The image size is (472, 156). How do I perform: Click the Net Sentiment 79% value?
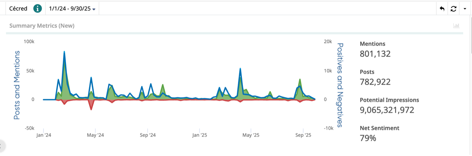pos(368,138)
